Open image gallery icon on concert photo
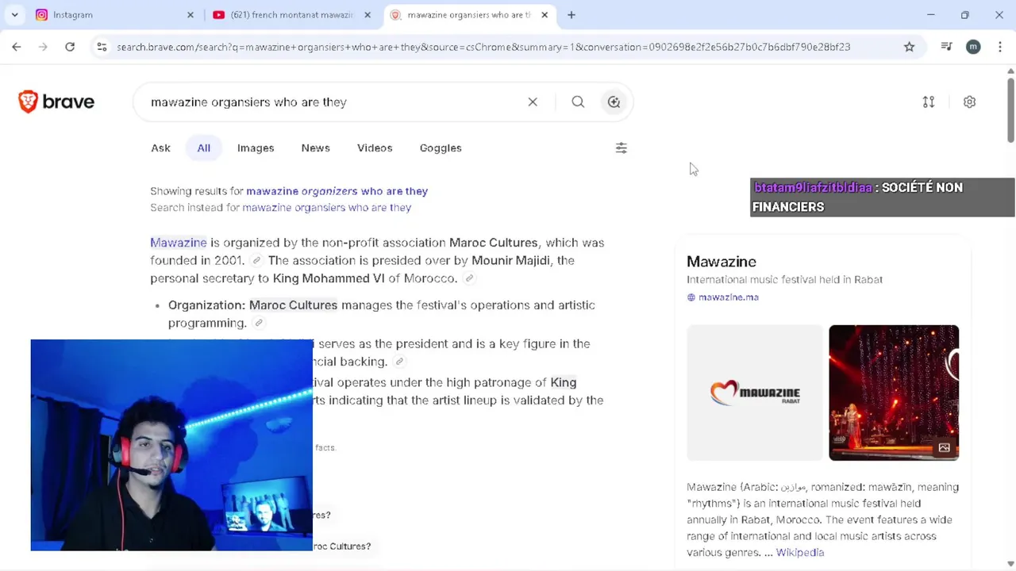Viewport: 1016px width, 571px height. (945, 448)
